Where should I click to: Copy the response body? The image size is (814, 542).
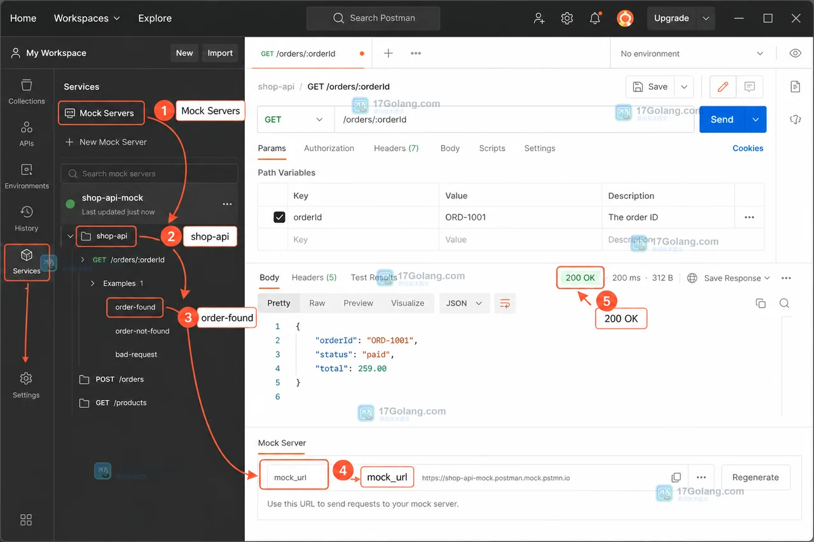761,303
